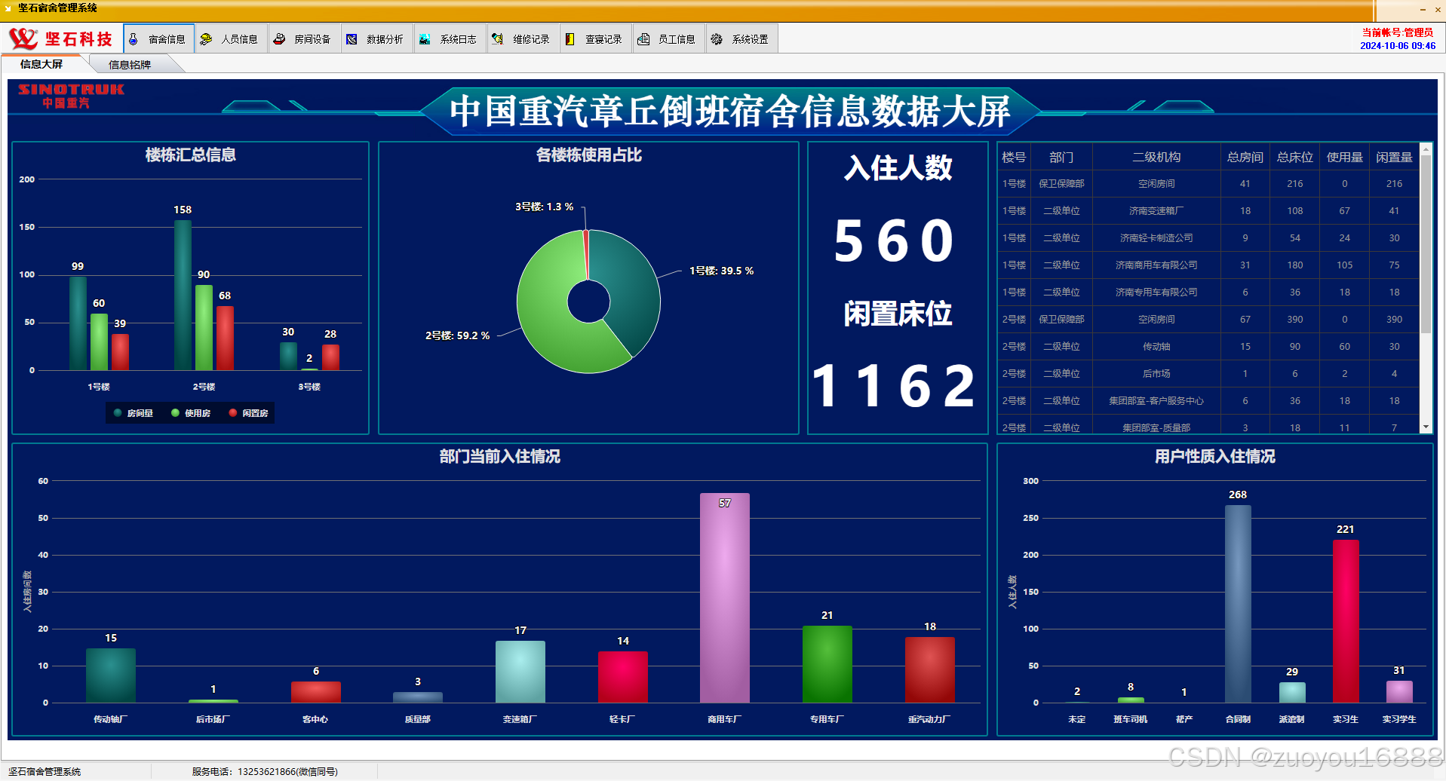
Task: Minimize the 坚石宿舍管理系统 window
Action: tap(1423, 10)
